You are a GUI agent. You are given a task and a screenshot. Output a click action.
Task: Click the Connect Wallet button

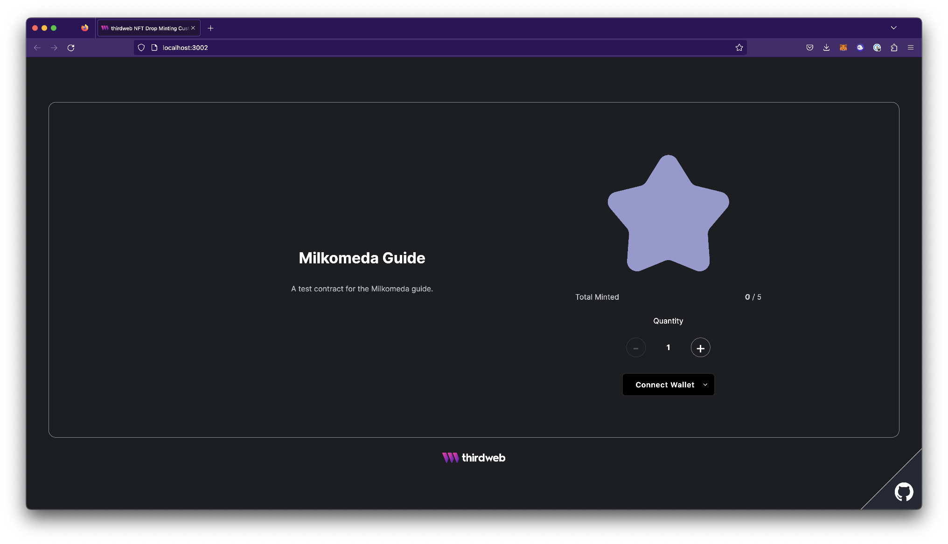[x=664, y=385]
